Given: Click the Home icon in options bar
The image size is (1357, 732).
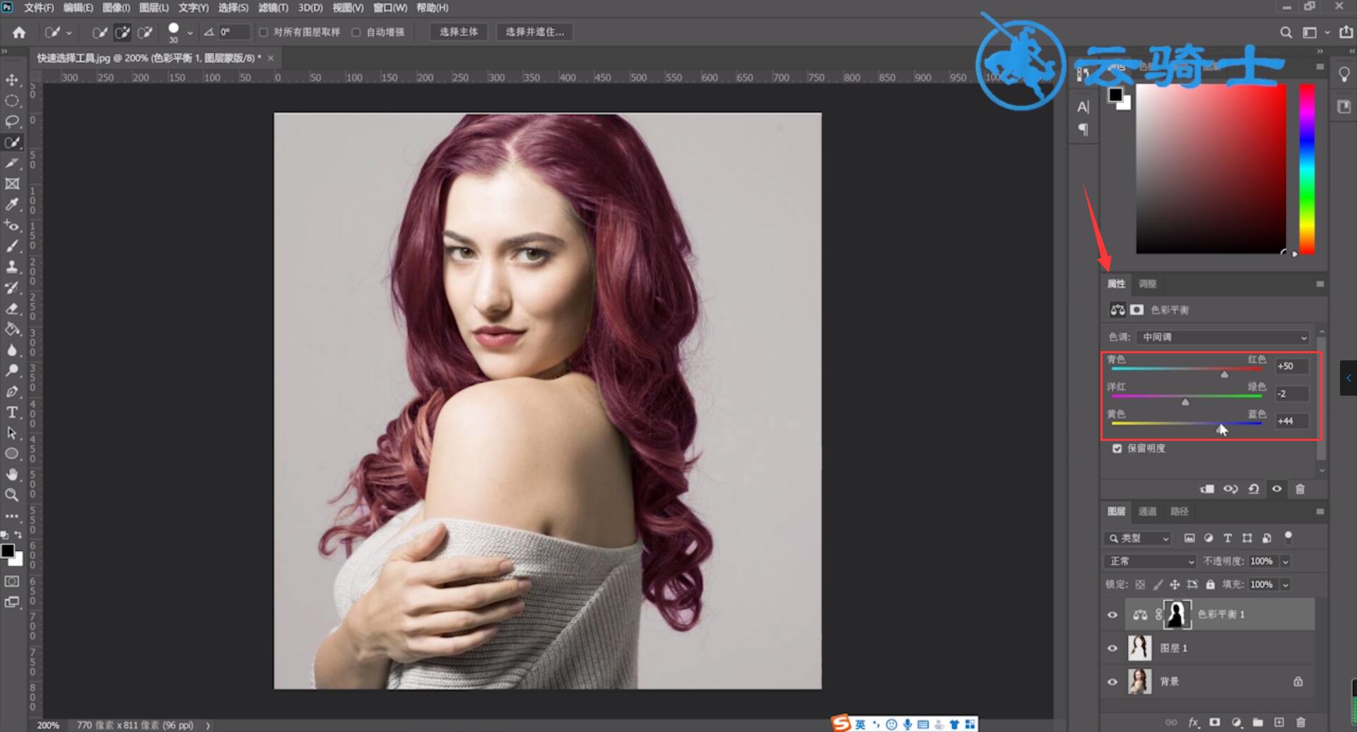Looking at the screenshot, I should [19, 32].
